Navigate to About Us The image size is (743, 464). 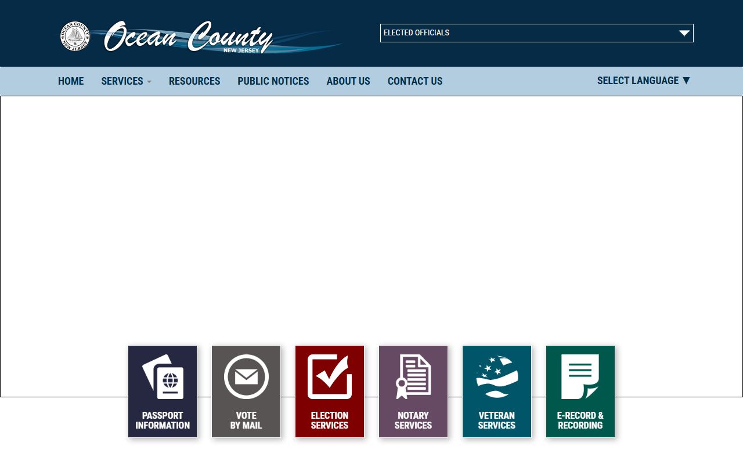coord(348,81)
